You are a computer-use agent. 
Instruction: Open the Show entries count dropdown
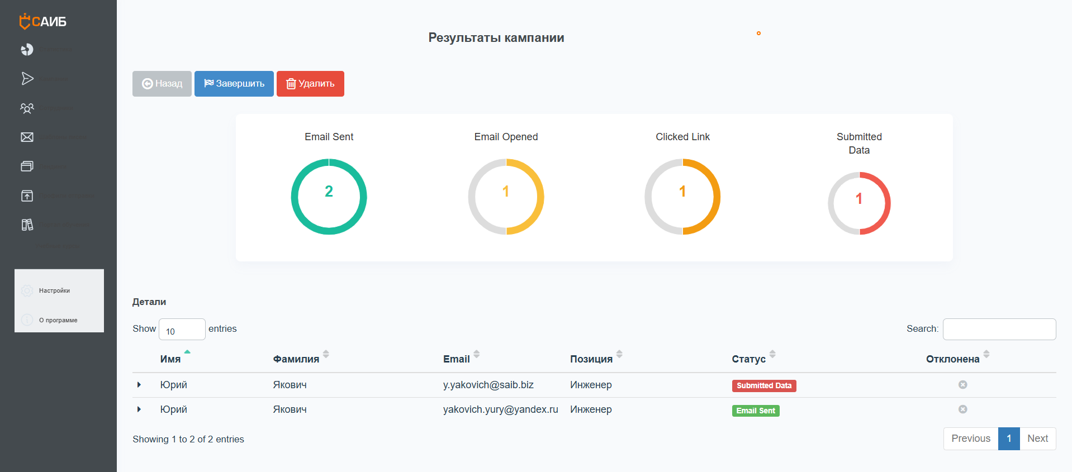pos(182,330)
